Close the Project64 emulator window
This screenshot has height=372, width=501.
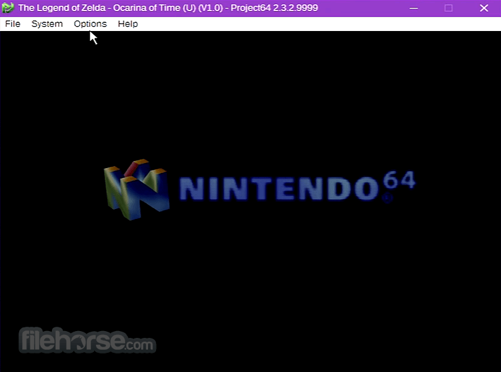click(484, 8)
